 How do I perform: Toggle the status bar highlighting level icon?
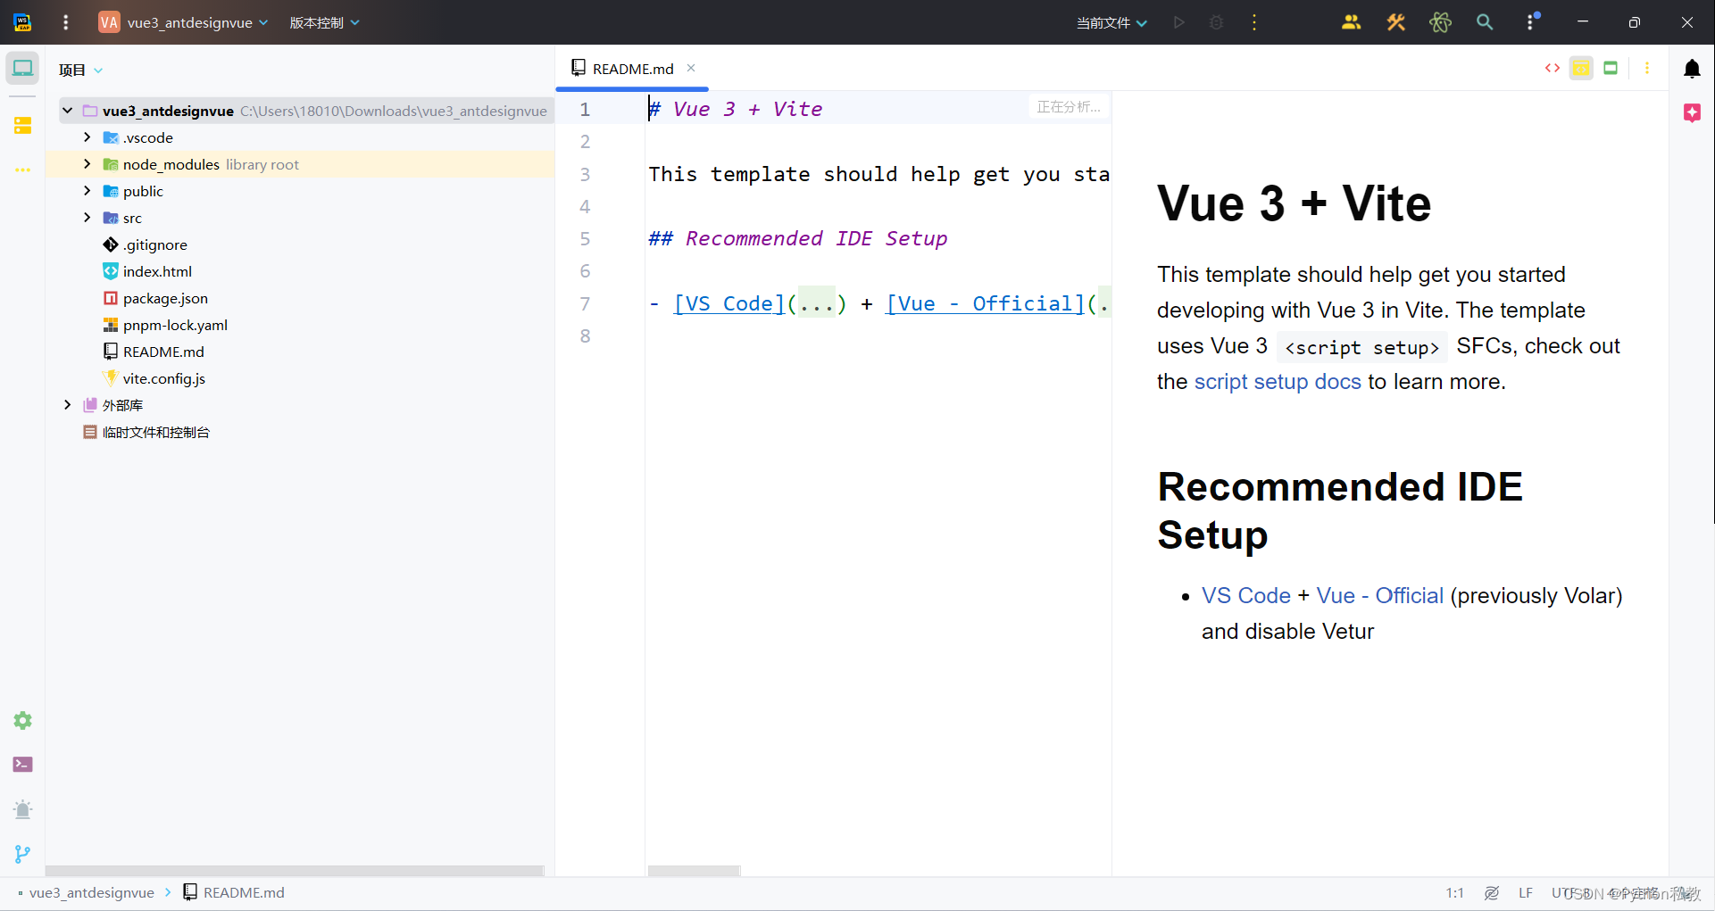pos(1491,892)
